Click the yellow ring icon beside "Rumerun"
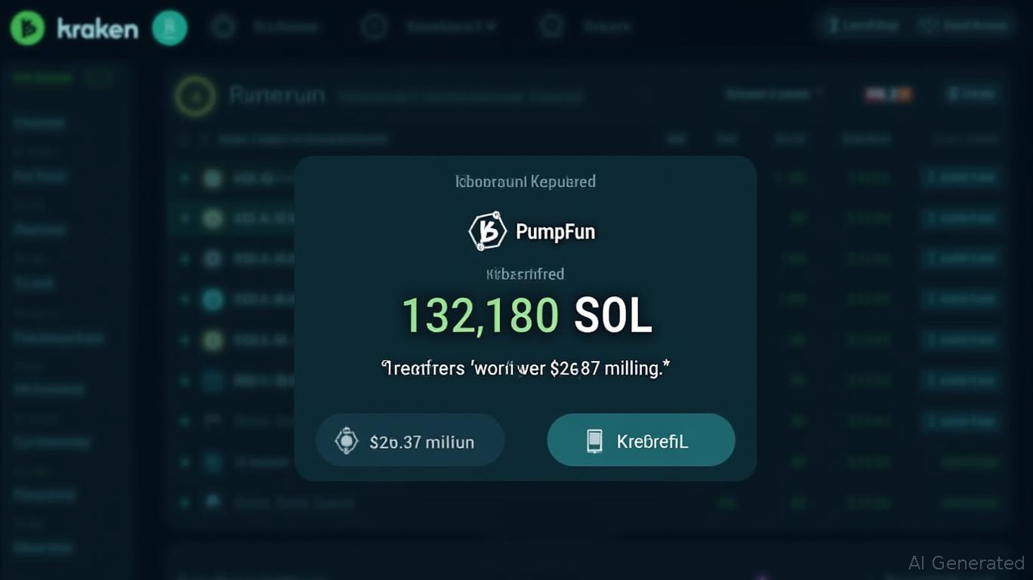1033x580 pixels. pos(195,96)
